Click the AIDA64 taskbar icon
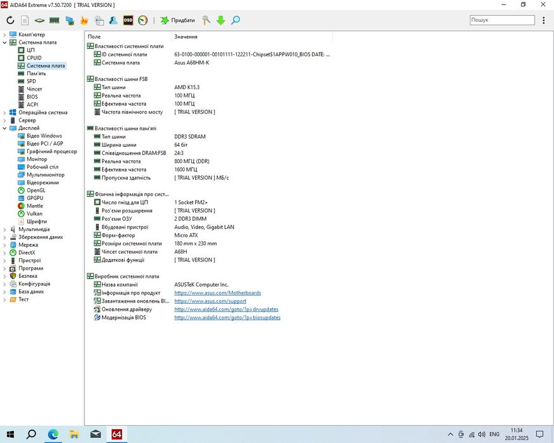The width and height of the screenshot is (554, 443). (116, 434)
